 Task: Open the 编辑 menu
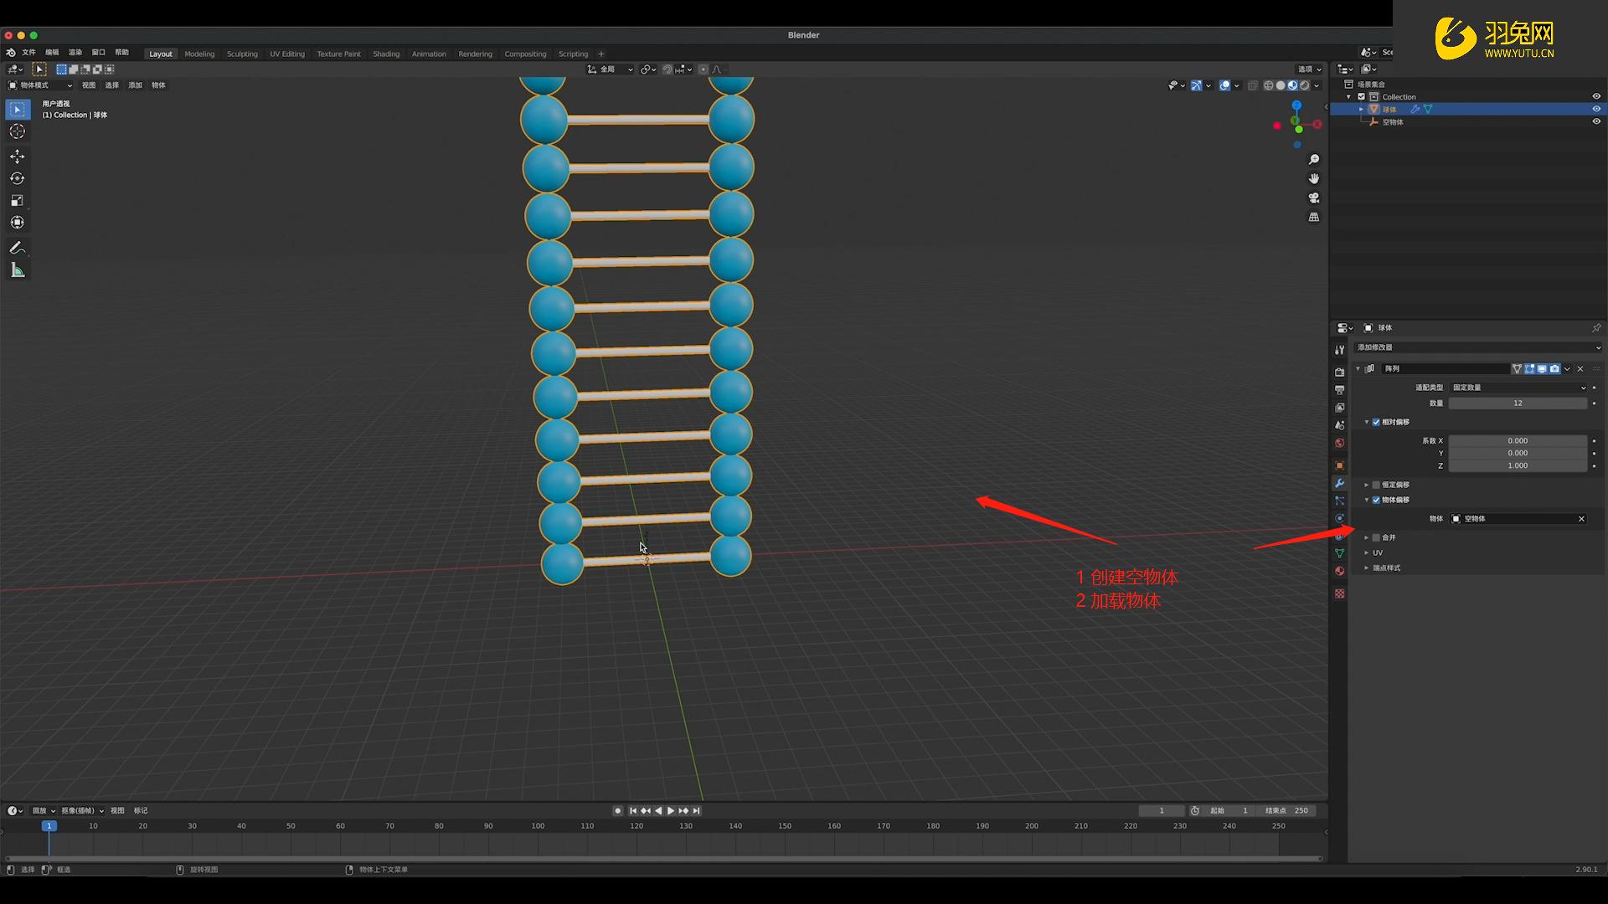(52, 52)
